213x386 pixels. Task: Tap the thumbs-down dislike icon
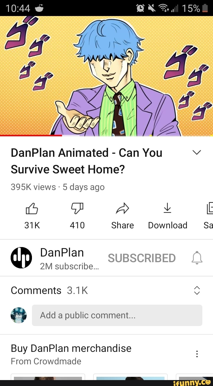coord(77,208)
